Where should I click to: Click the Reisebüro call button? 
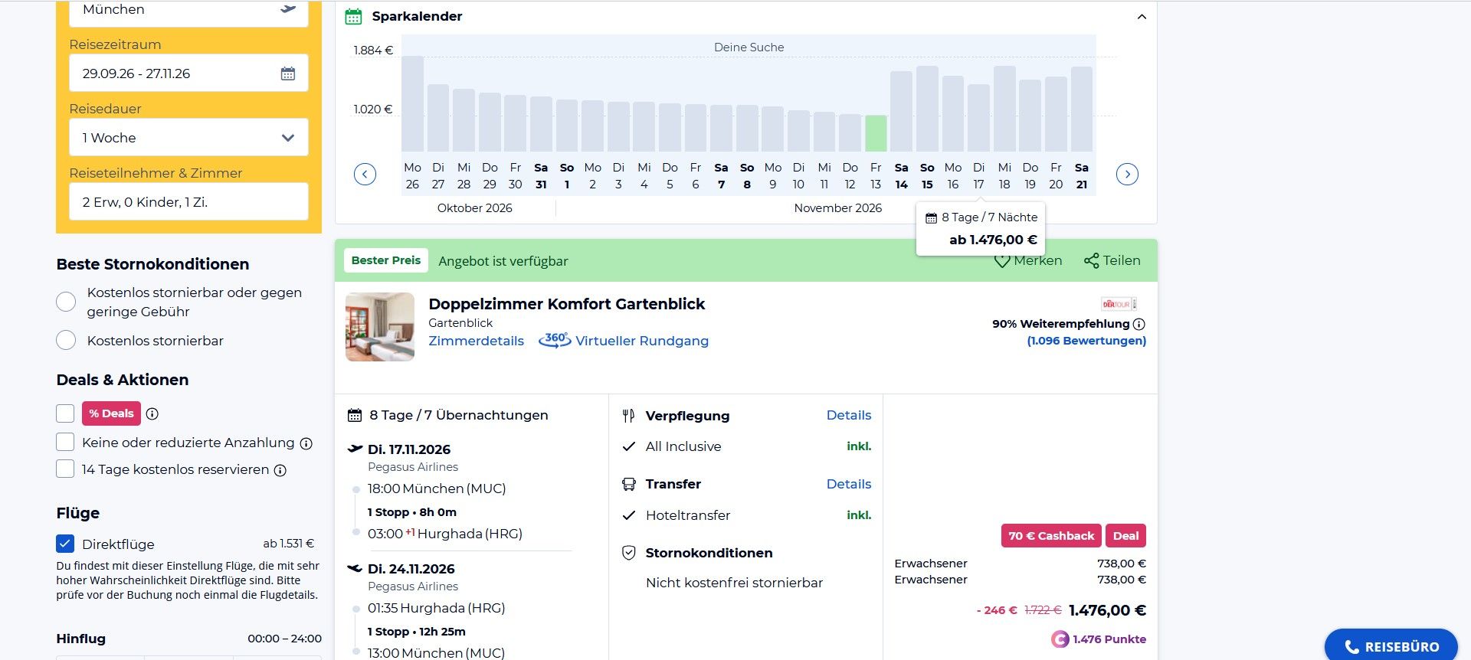(x=1391, y=646)
